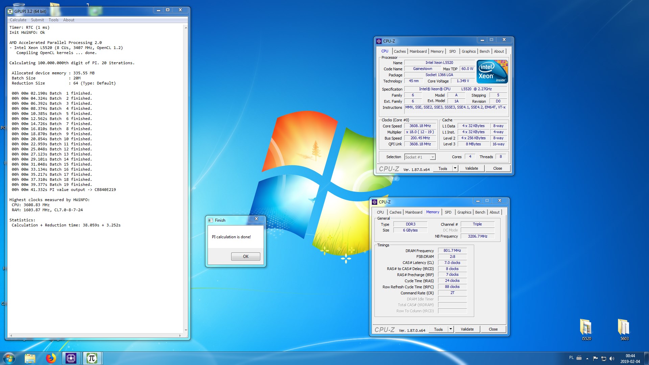Click the Core Voltage 1.349 V value
Image resolution: width=649 pixels, height=365 pixels.
463,81
